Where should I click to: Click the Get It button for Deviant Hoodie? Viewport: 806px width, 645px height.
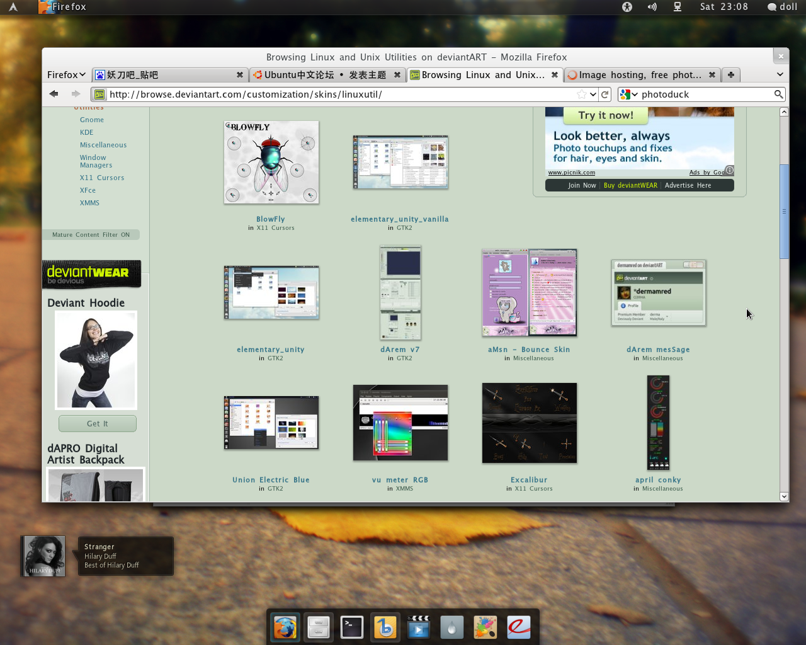(98, 424)
